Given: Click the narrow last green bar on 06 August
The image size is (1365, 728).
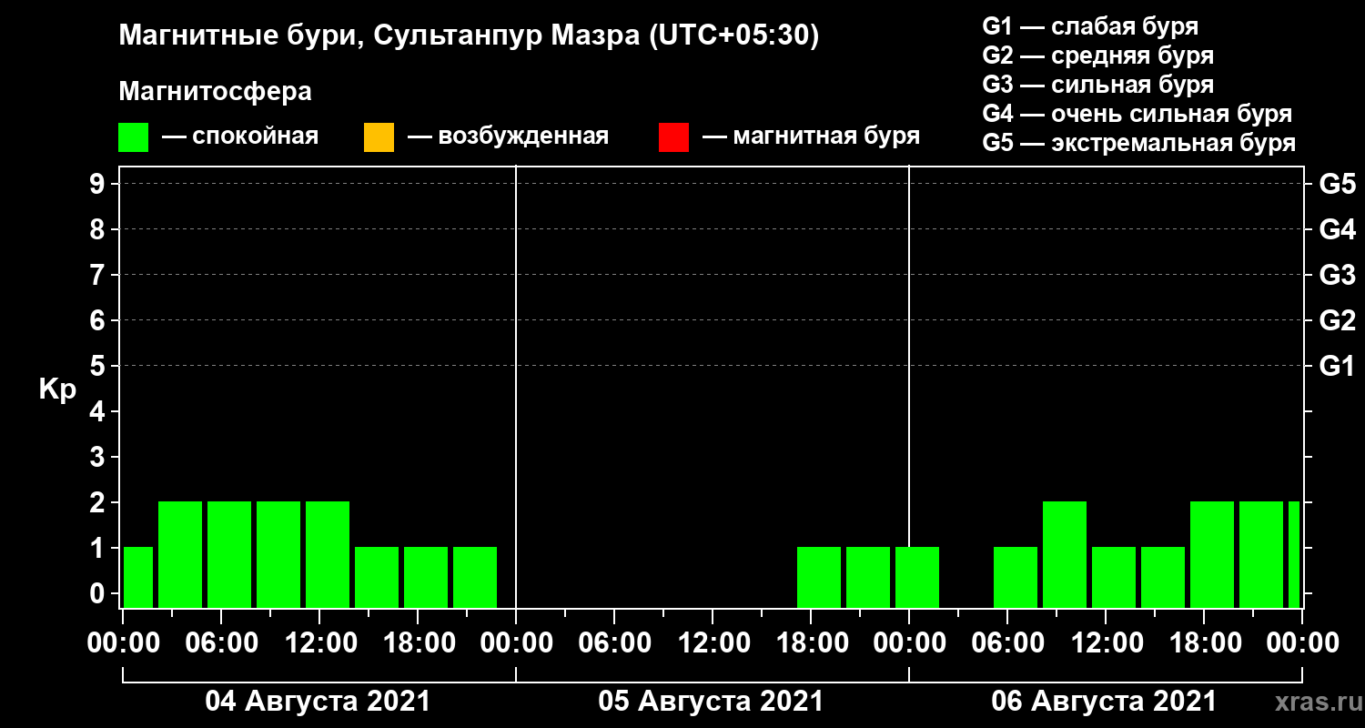Looking at the screenshot, I should pos(1293,554).
